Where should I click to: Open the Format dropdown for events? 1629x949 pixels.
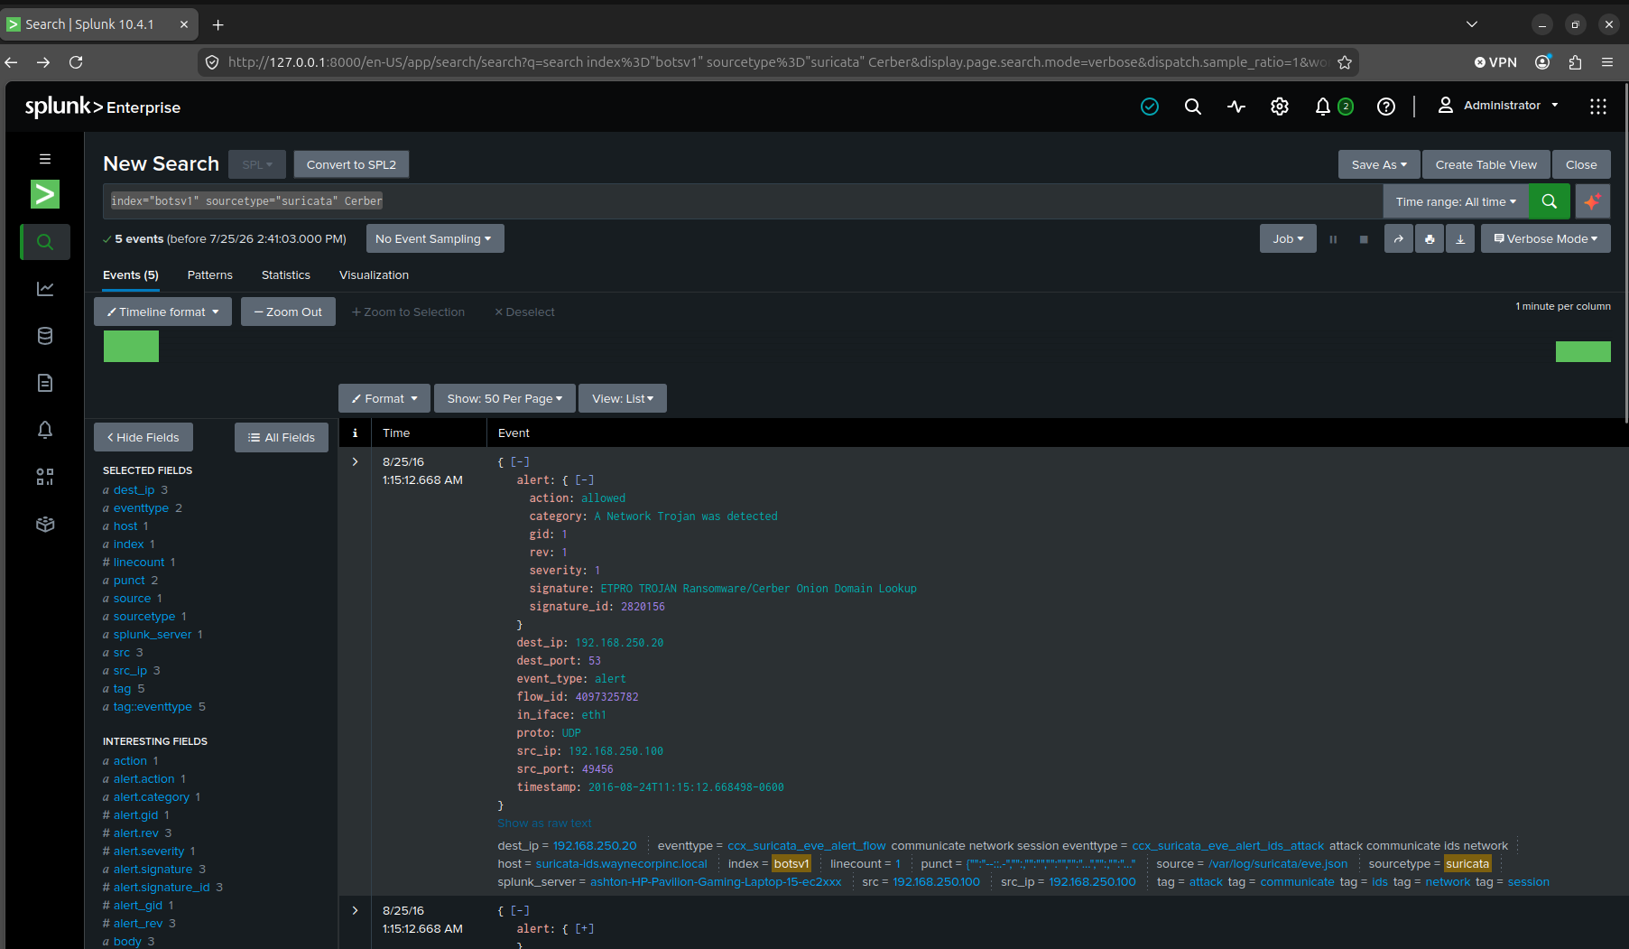tap(384, 398)
